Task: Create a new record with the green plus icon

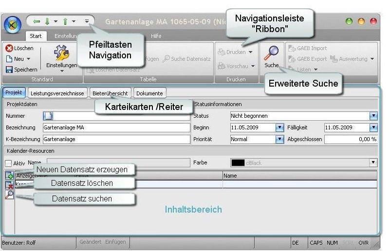Action: 9,176
